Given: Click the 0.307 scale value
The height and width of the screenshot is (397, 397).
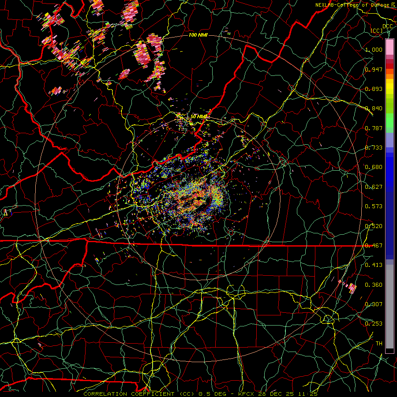Looking at the screenshot, I should pyautogui.click(x=374, y=304).
